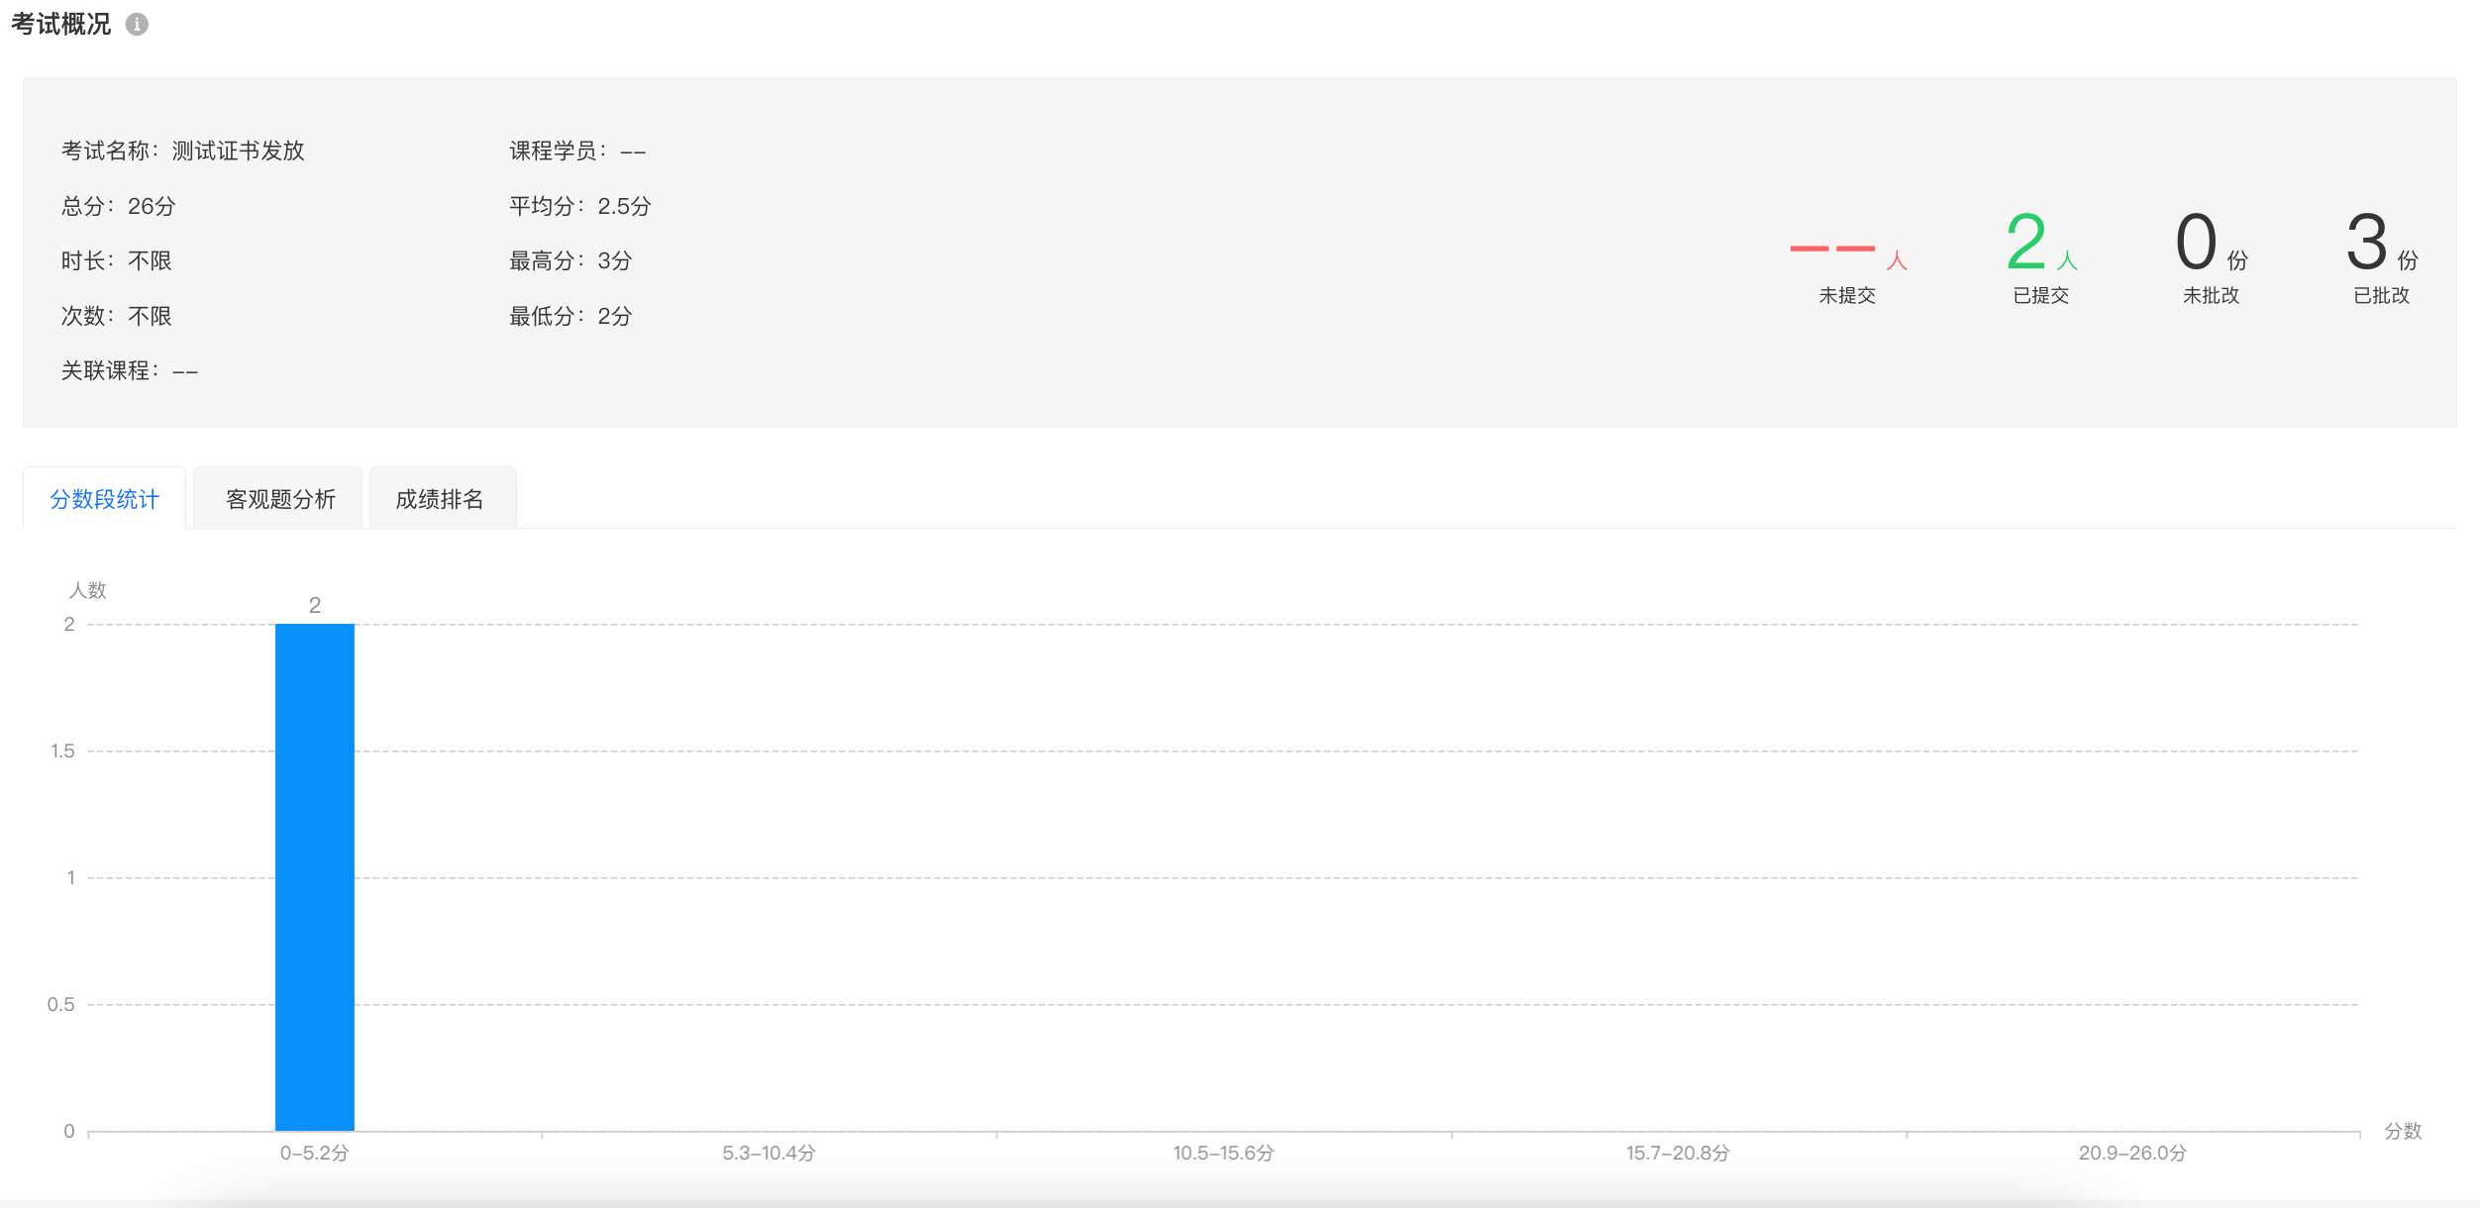The width and height of the screenshot is (2480, 1208).
Task: Click the 5.3–10.4分 axis label
Action: pos(769,1153)
